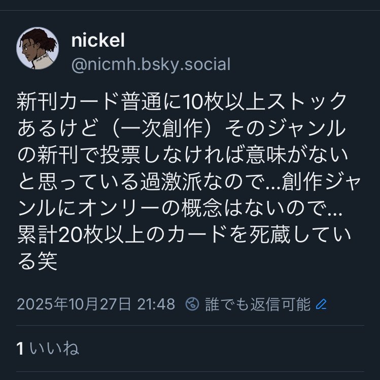Open the "1 いいね" liked-by list
Screen dimensions: 380x380
(x=47, y=349)
